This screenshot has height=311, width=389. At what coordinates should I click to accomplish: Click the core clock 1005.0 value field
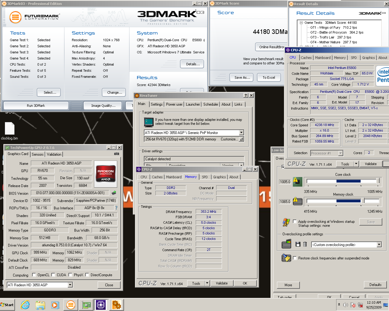pos(285,182)
